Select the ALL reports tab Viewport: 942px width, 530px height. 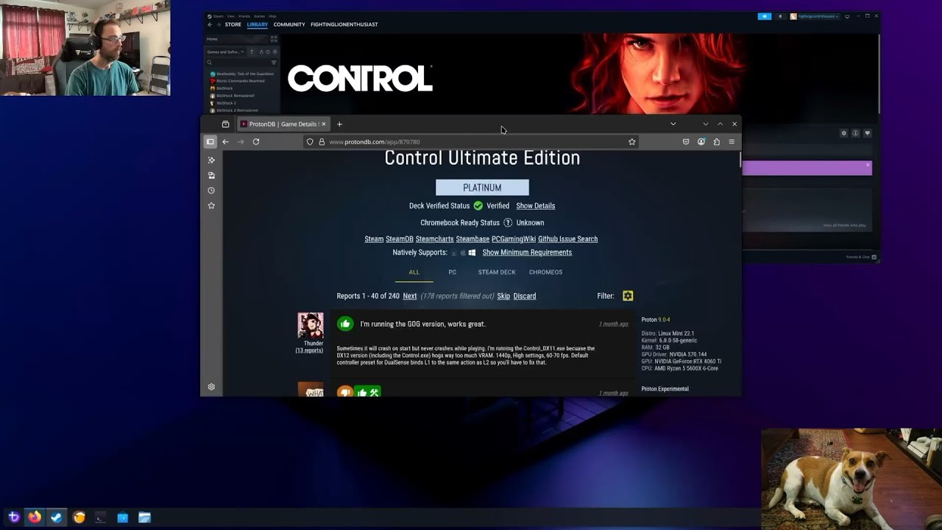click(x=414, y=272)
